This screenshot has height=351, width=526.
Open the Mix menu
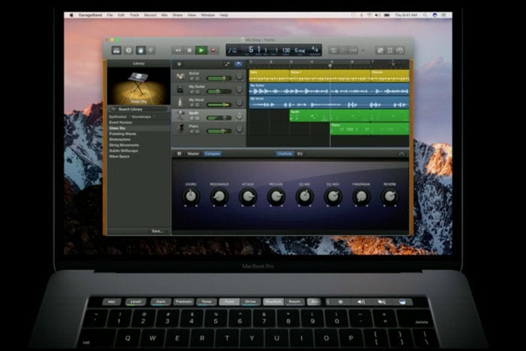click(165, 15)
